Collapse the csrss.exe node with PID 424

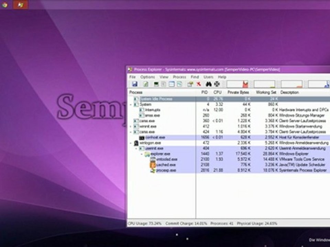click(131, 132)
